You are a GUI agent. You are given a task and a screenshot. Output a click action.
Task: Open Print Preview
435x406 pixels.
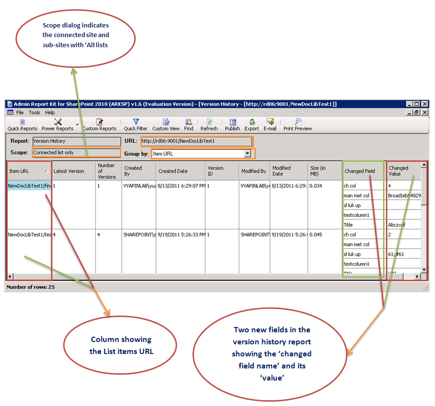point(298,125)
